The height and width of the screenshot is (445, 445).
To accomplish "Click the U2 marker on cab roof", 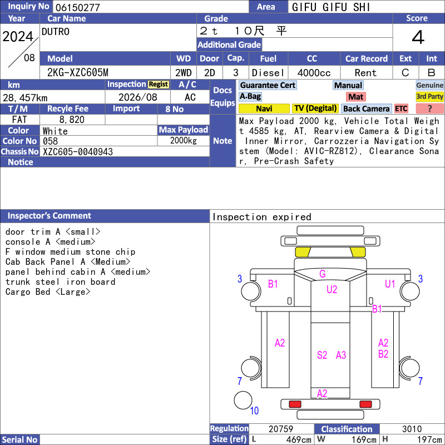I will (x=332, y=289).
